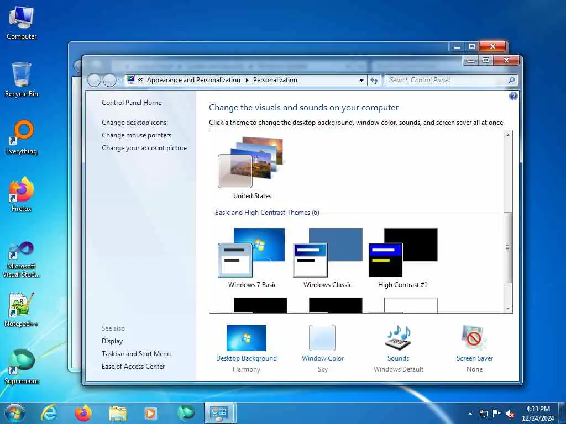Open Supermium browser in the taskbar
The height and width of the screenshot is (424, 566).
coord(186,413)
